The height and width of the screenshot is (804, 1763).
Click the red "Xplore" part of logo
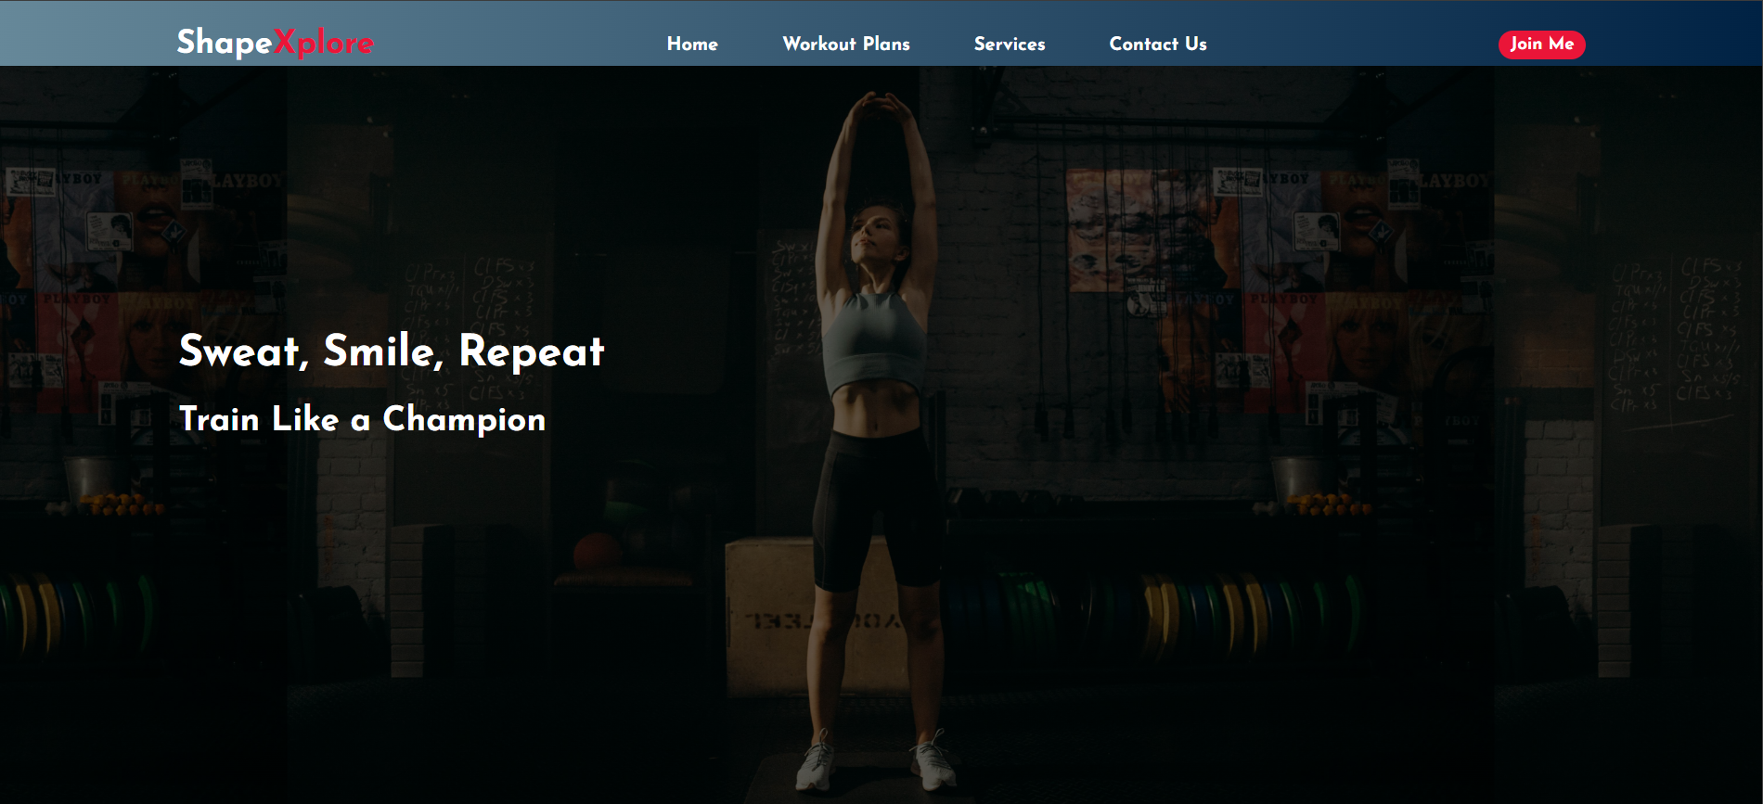(324, 43)
